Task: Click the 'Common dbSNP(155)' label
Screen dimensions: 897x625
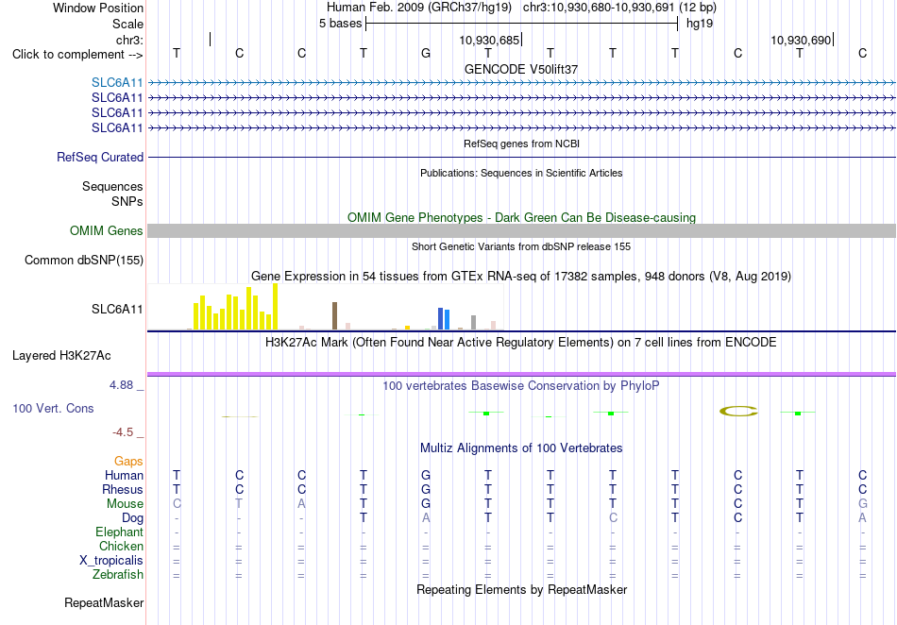Action: point(83,261)
